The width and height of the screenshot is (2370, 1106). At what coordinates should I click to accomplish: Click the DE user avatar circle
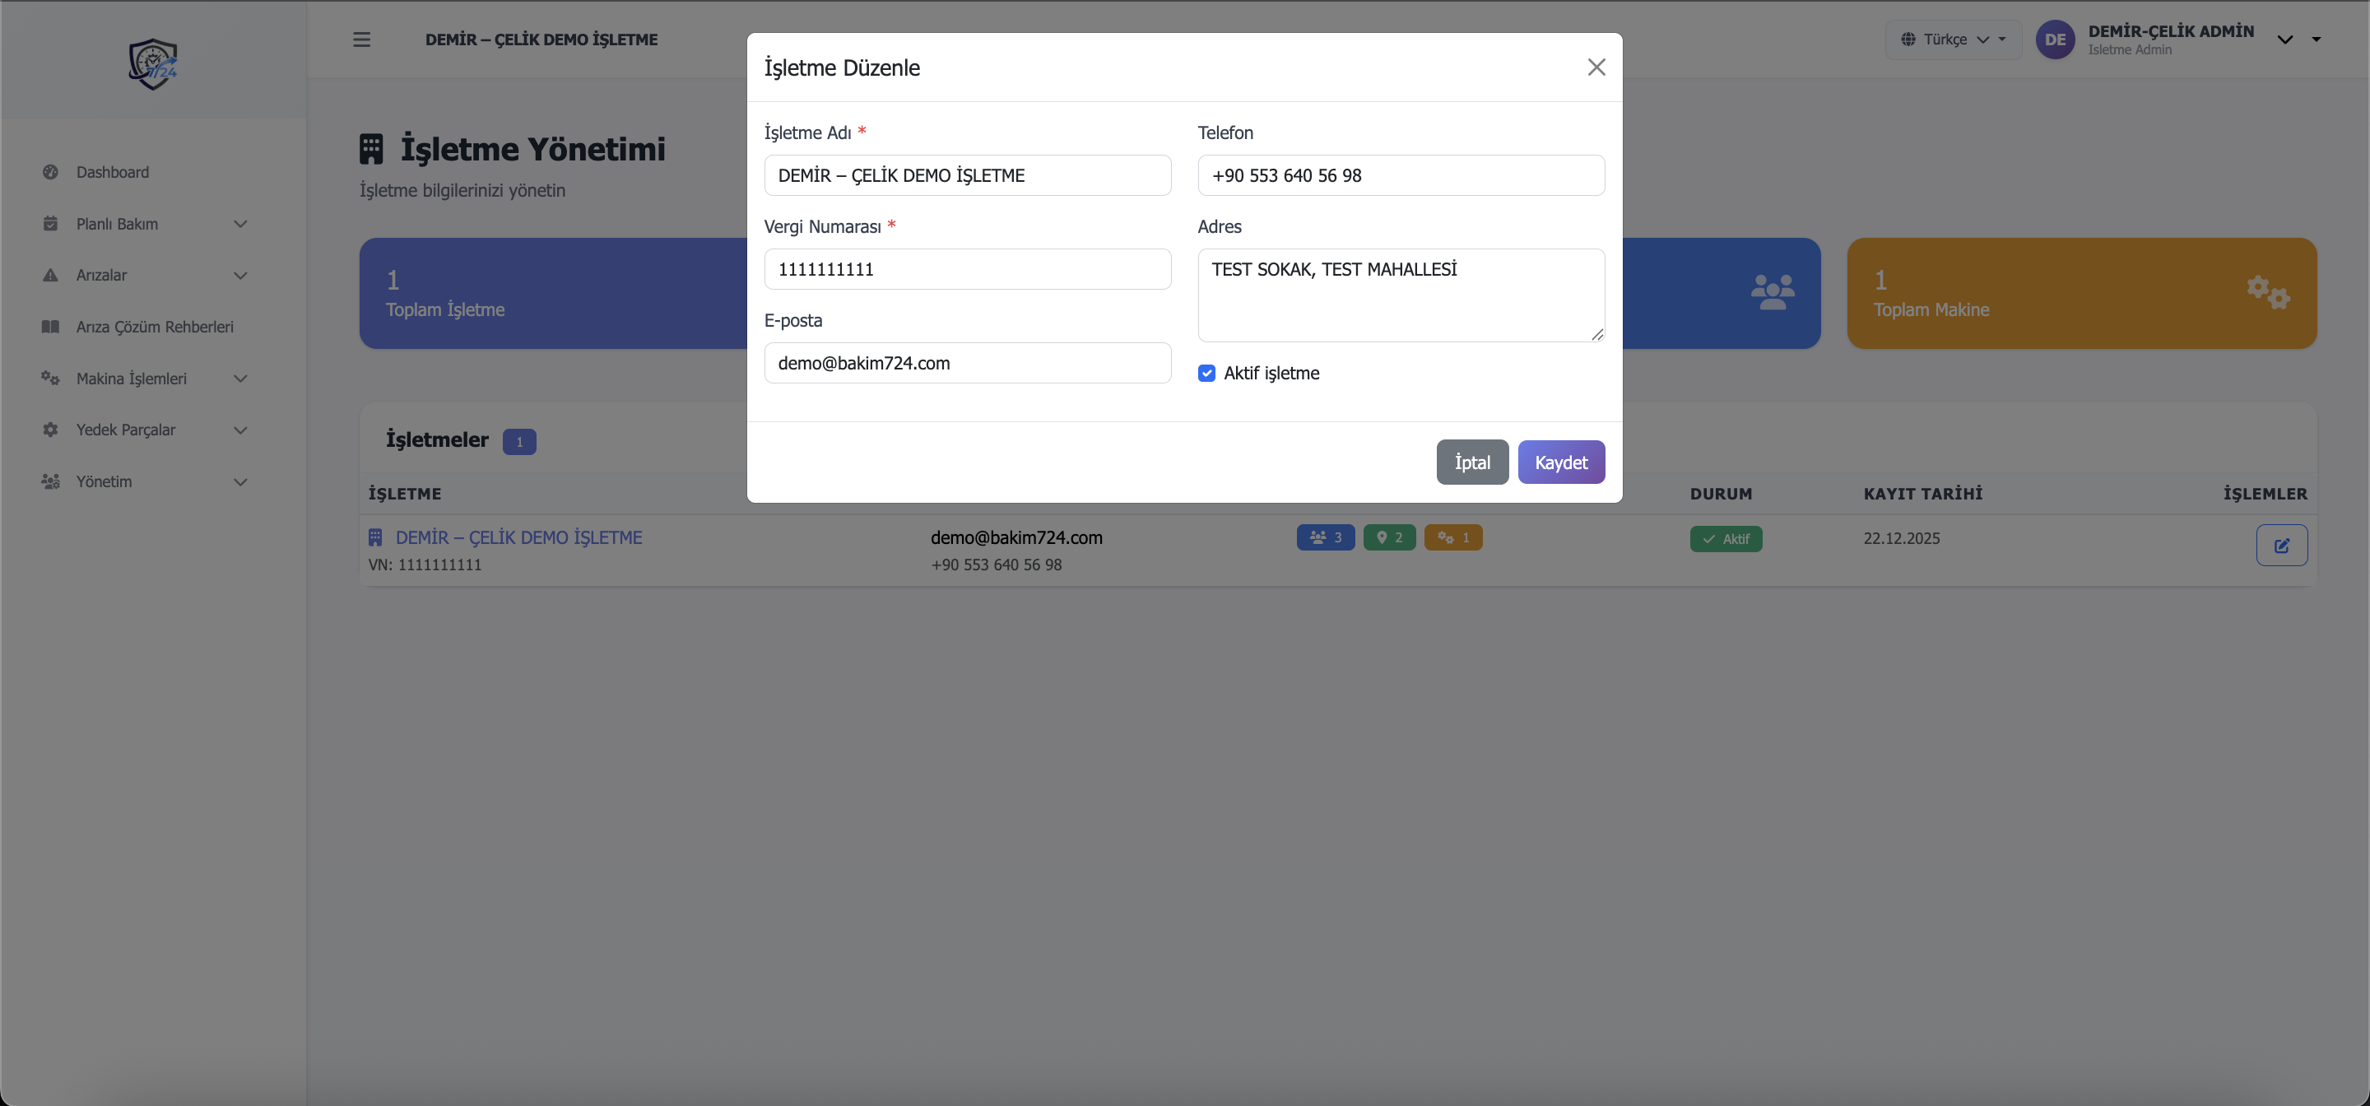[2055, 39]
